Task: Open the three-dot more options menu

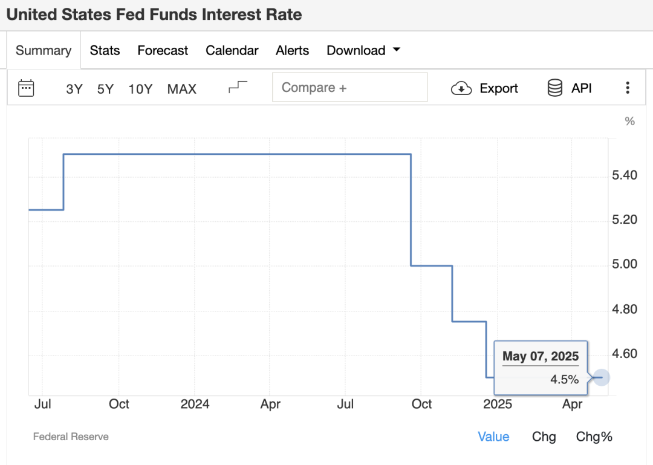Action: click(x=628, y=88)
